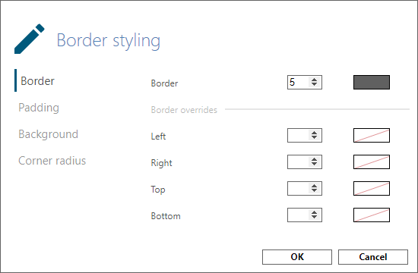
Task: Increase the Left override spinner up arrow
Action: [315, 133]
